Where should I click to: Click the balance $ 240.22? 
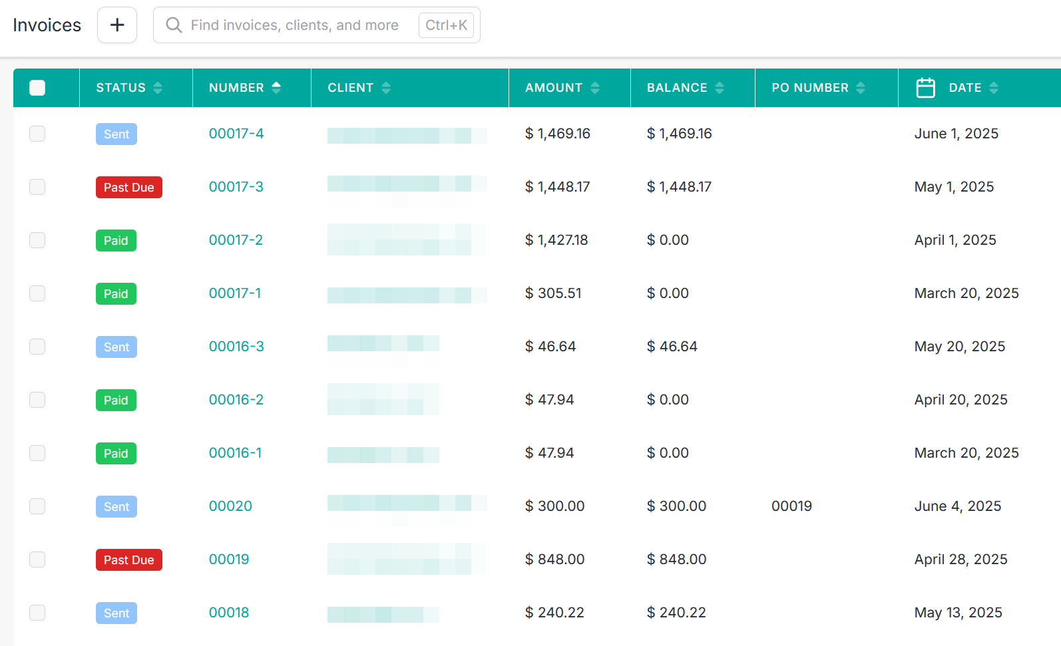pyautogui.click(x=676, y=613)
